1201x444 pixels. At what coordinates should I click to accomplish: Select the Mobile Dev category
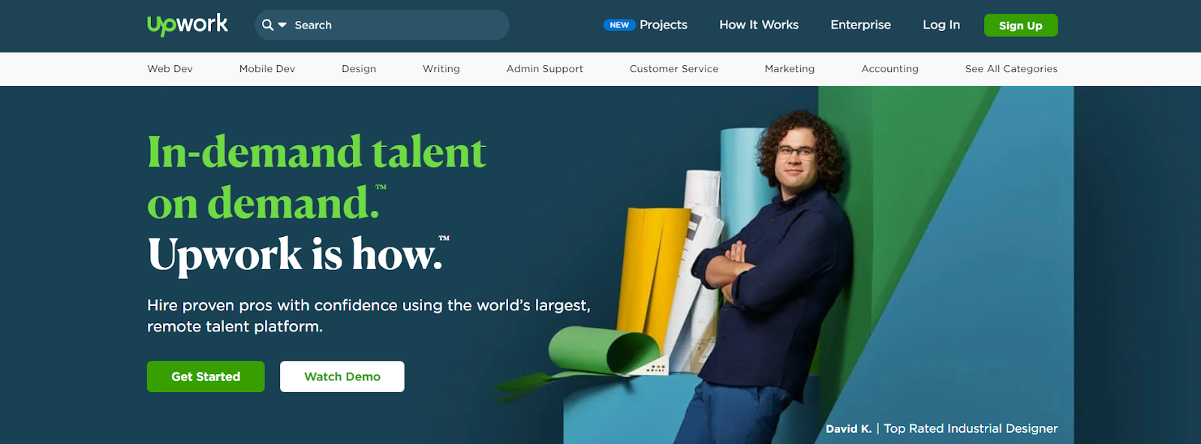(x=267, y=68)
